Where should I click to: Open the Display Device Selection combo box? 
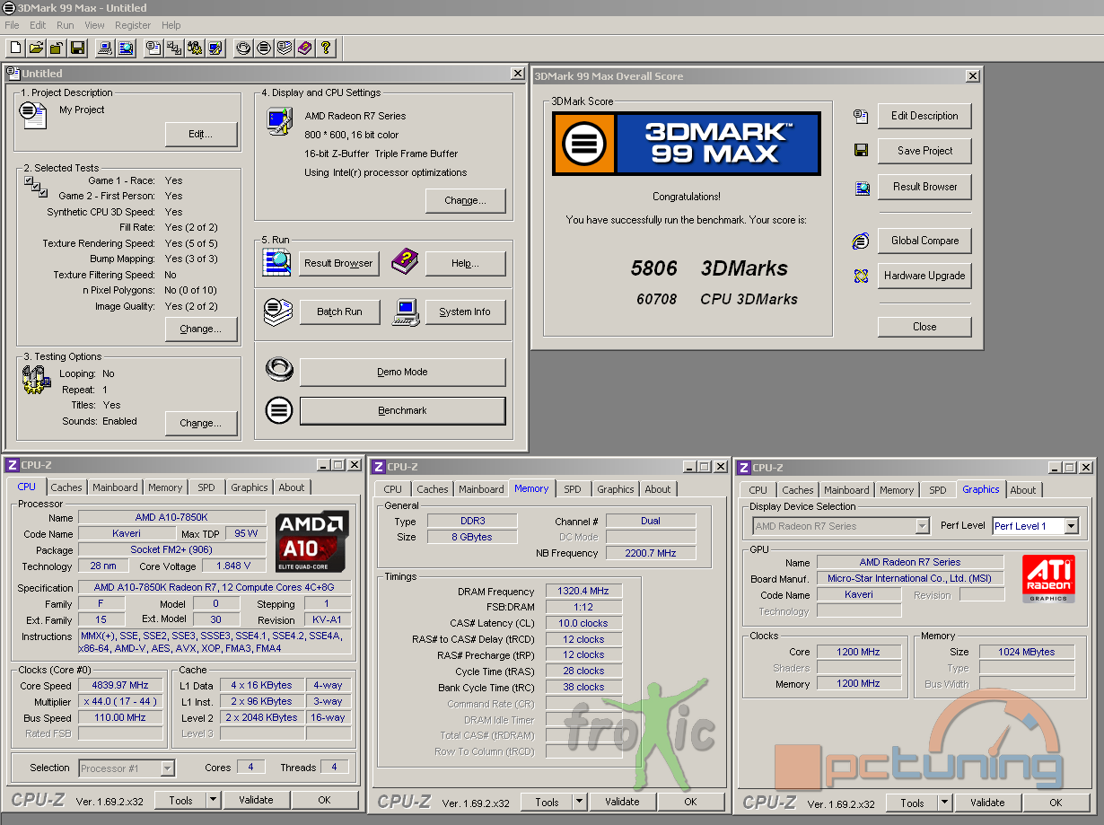841,526
